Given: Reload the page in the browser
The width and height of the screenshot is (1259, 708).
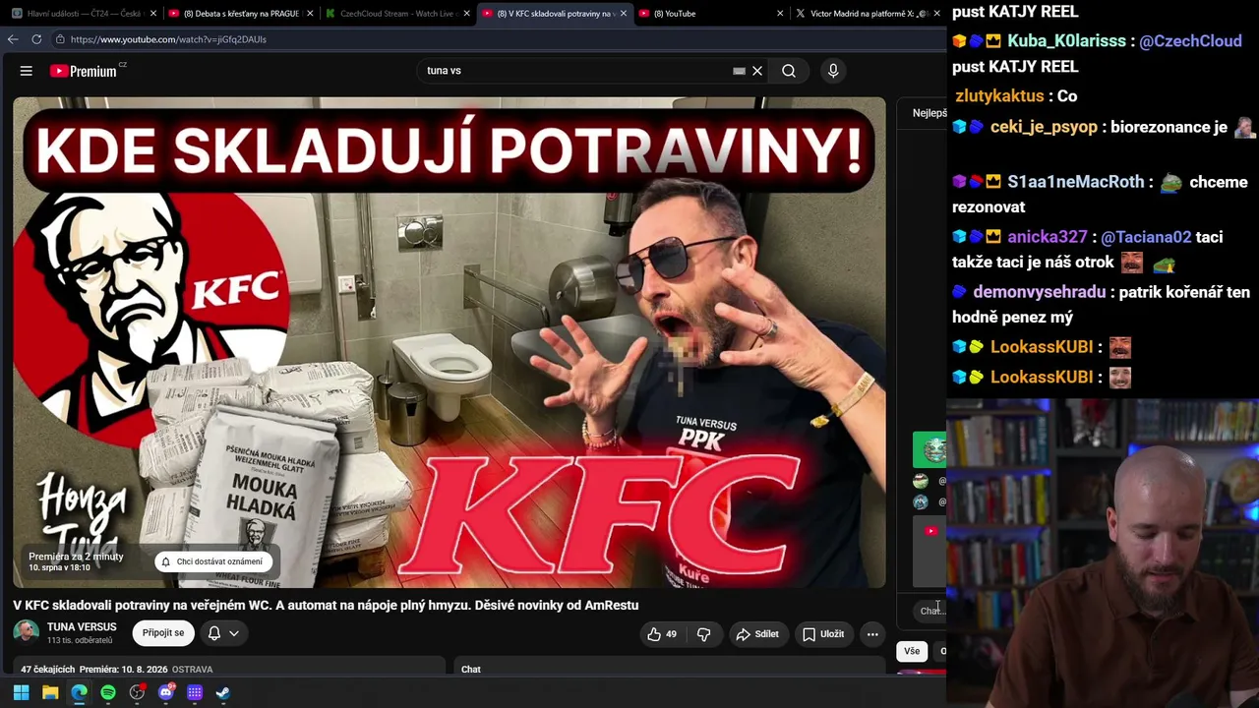Looking at the screenshot, I should [36, 39].
